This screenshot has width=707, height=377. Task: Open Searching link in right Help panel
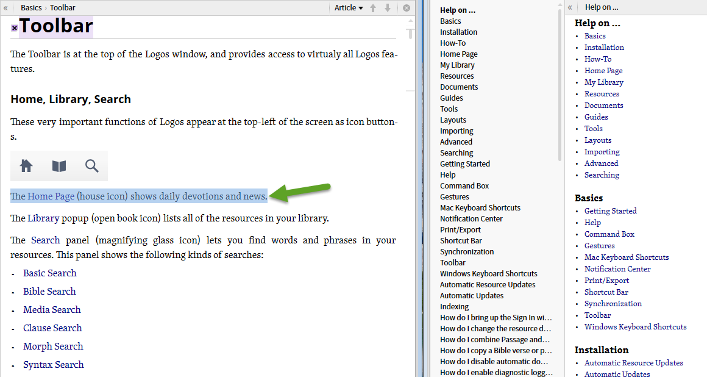coord(602,175)
